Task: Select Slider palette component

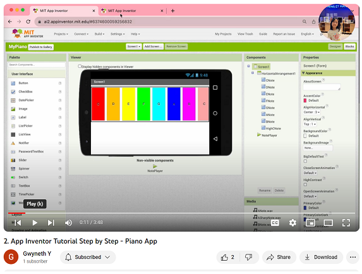Action: pos(23,160)
